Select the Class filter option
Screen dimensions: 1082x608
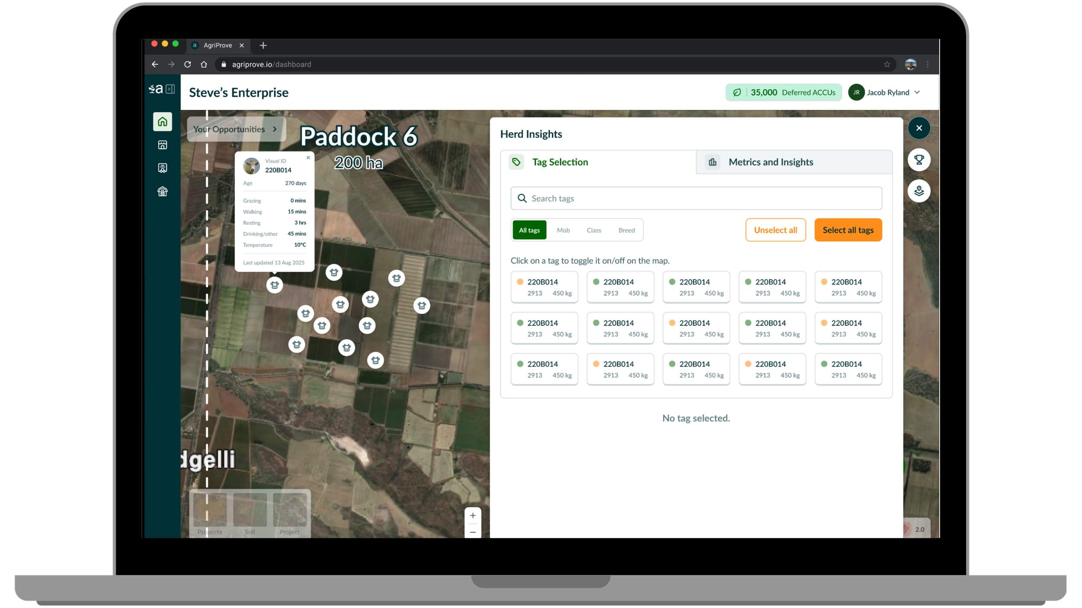coord(594,230)
